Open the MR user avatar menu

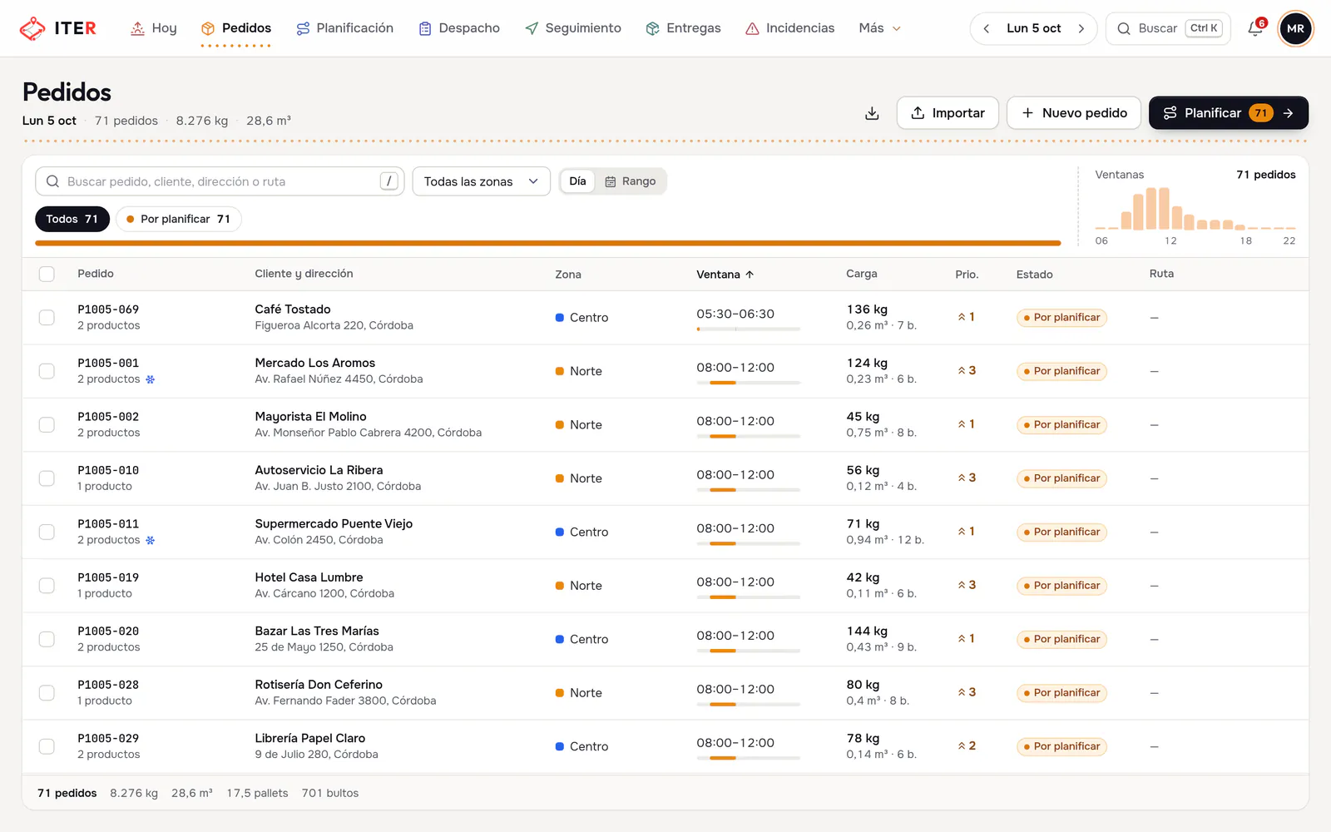coord(1295,28)
